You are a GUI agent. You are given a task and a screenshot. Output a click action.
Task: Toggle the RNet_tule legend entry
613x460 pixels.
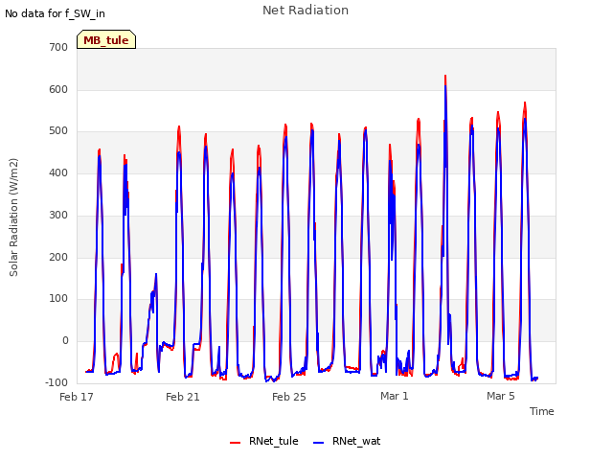pyautogui.click(x=264, y=441)
